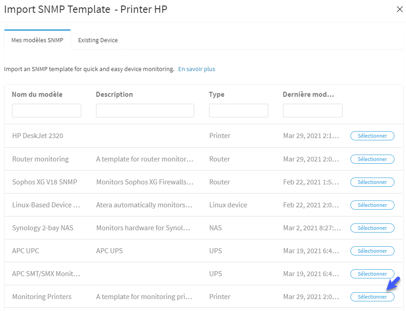The image size is (406, 311).
Task: Sort by the Description column header
Action: pyautogui.click(x=114, y=94)
